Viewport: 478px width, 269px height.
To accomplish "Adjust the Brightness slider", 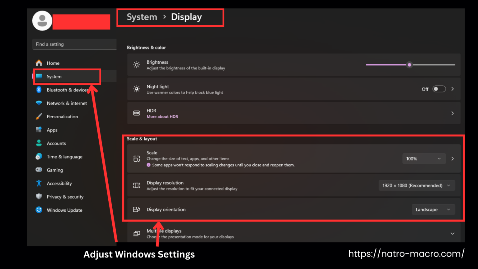I will (x=410, y=64).
